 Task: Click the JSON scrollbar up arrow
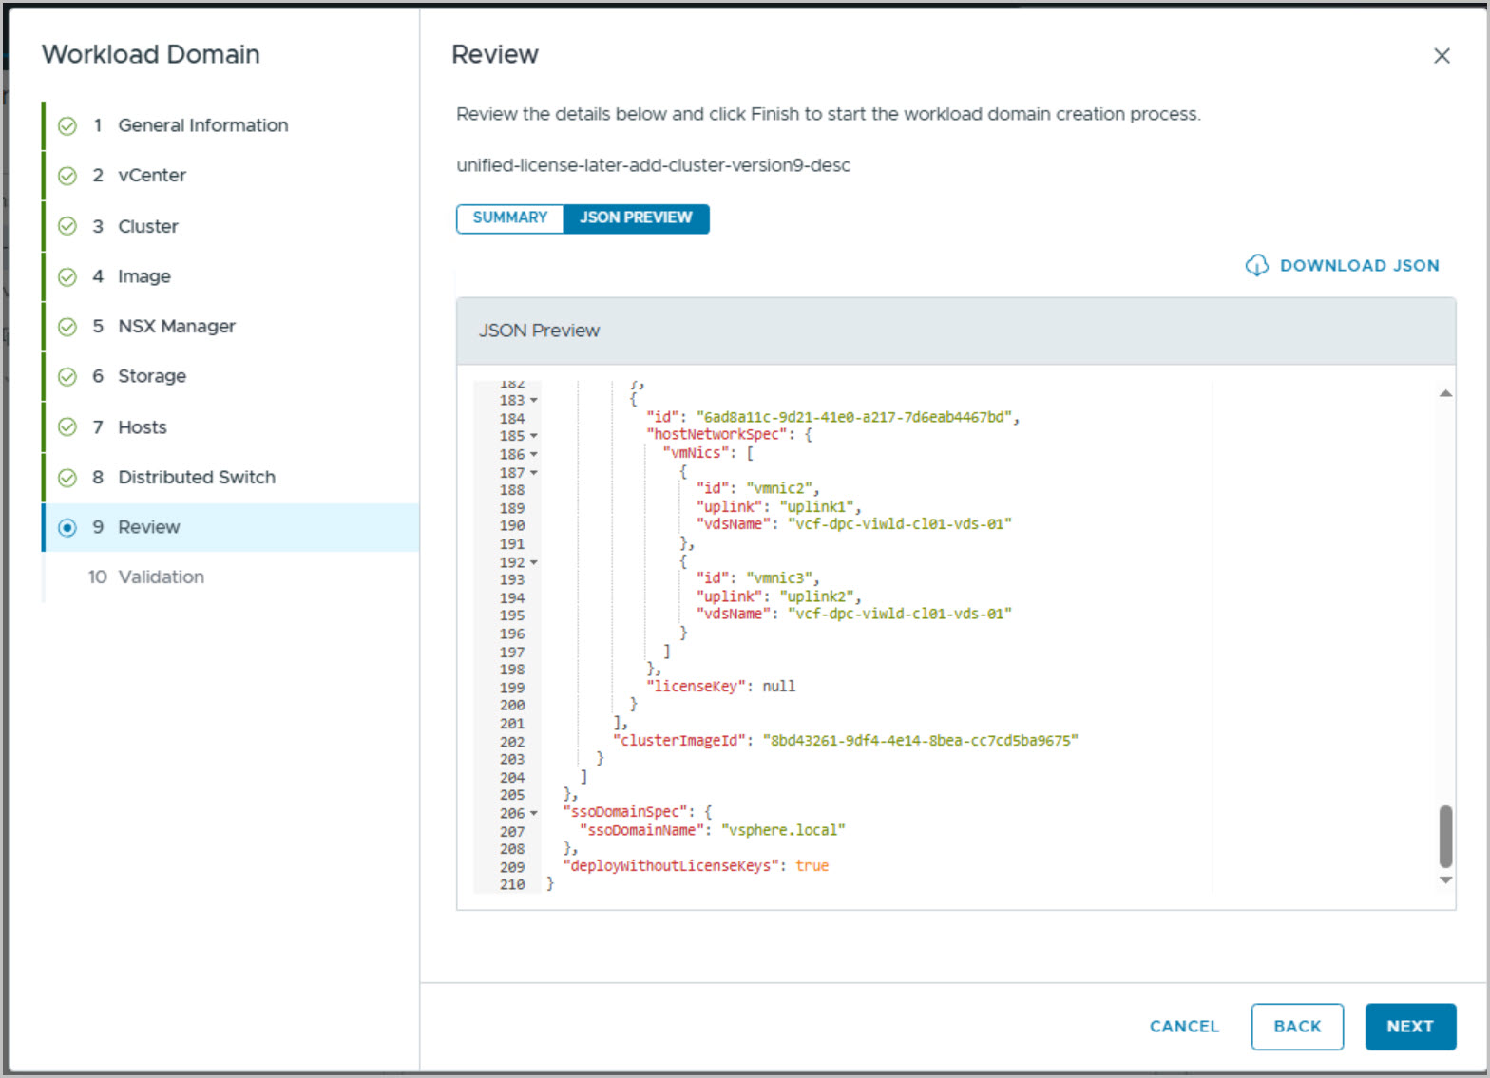1445,393
